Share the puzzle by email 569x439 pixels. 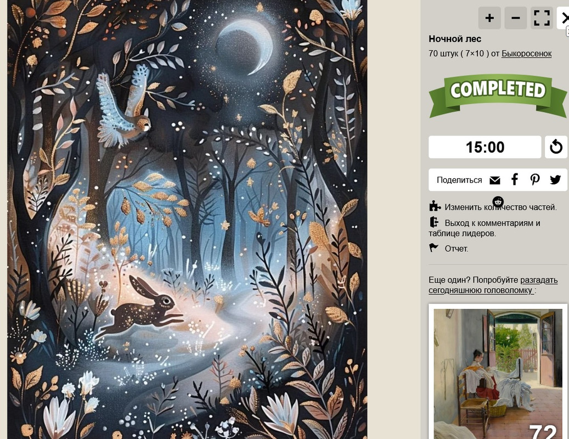tap(494, 181)
